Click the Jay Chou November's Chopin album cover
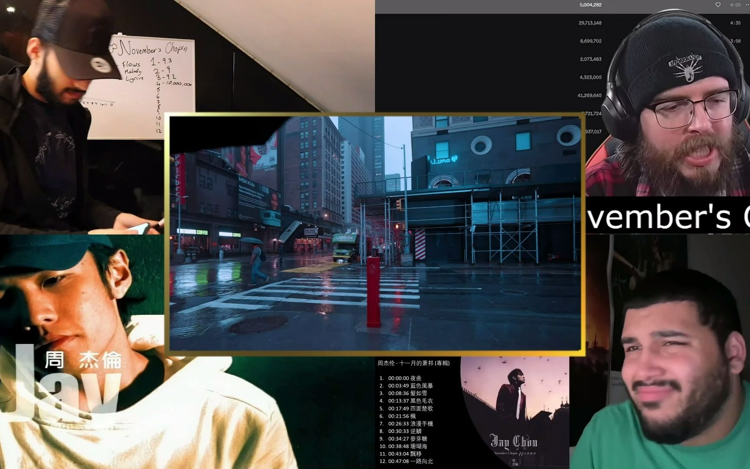Screen dimensions: 750x469 514,413
